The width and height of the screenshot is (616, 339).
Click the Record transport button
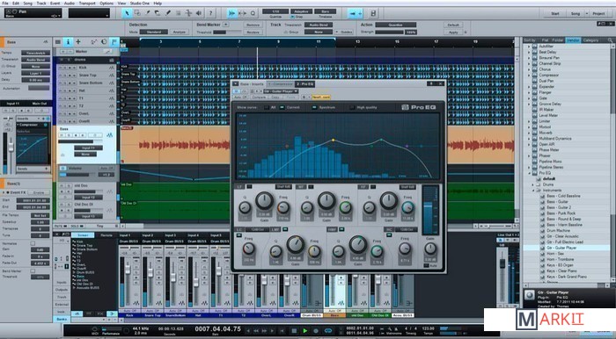[316, 331]
